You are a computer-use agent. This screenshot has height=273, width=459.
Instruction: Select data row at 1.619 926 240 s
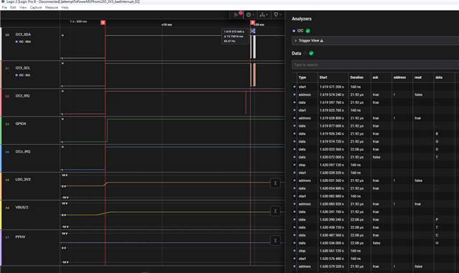375,134
